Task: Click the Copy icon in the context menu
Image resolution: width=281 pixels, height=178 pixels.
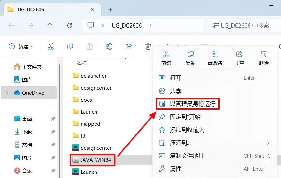Action: click(x=190, y=54)
